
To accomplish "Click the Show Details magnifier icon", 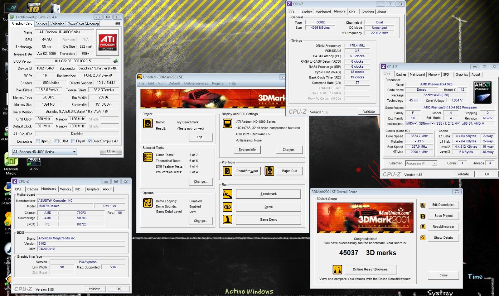I will pos(423,238).
